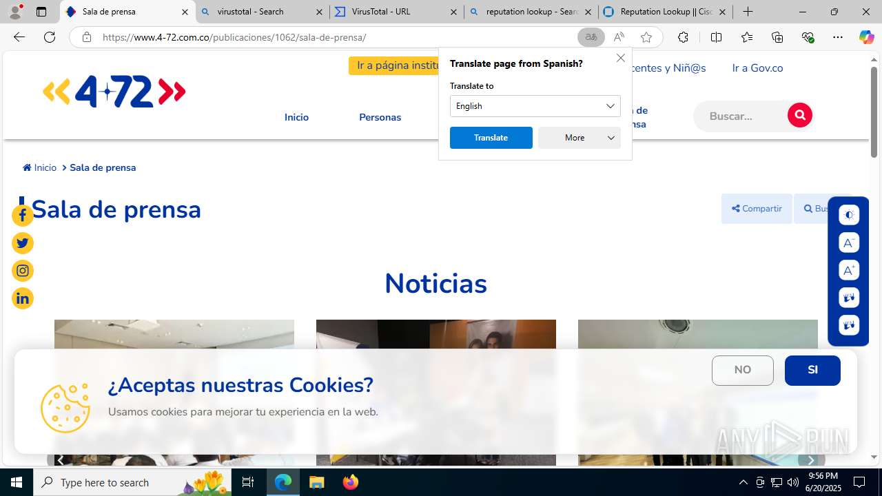
Task: Switch to virustotal - Search tab
Action: 262,12
